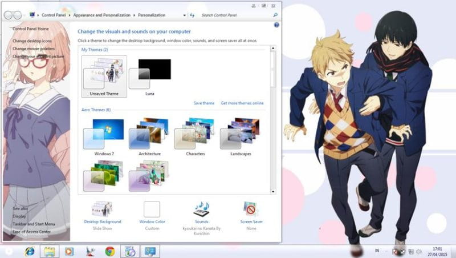
Task: Click the Forward navigation button
Action: [x=18, y=15]
